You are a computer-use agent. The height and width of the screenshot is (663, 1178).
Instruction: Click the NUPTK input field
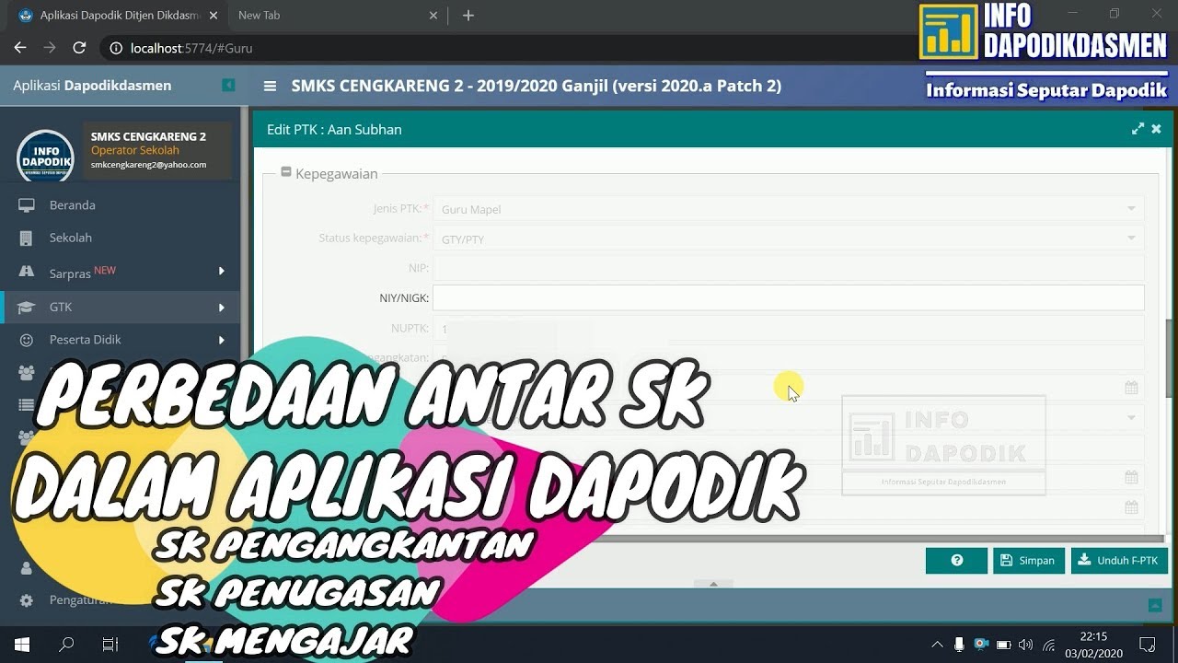(x=788, y=329)
